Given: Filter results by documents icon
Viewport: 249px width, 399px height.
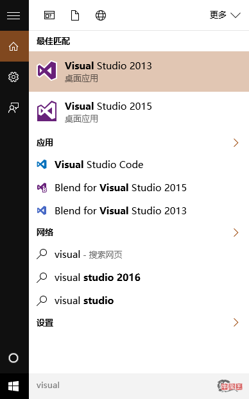Looking at the screenshot, I should click(x=75, y=15).
